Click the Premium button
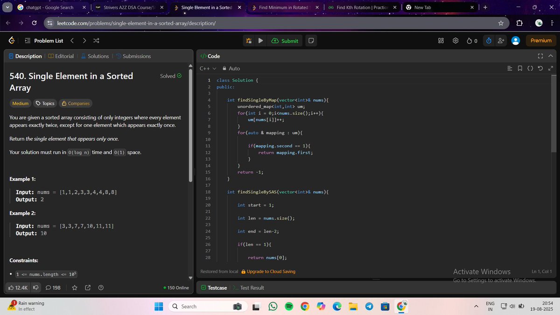Image resolution: width=560 pixels, height=315 pixels. [541, 41]
